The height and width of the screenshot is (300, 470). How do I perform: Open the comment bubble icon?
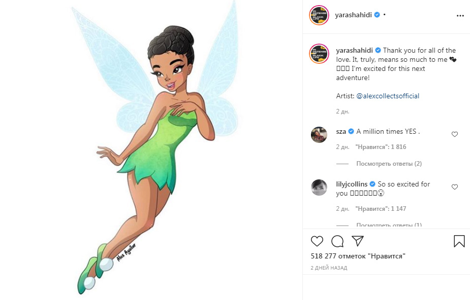click(337, 241)
